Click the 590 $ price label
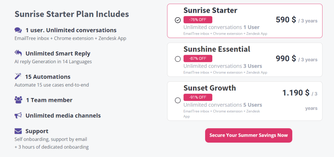Image resolution: width=334 pixels, height=157 pixels. pyautogui.click(x=286, y=20)
